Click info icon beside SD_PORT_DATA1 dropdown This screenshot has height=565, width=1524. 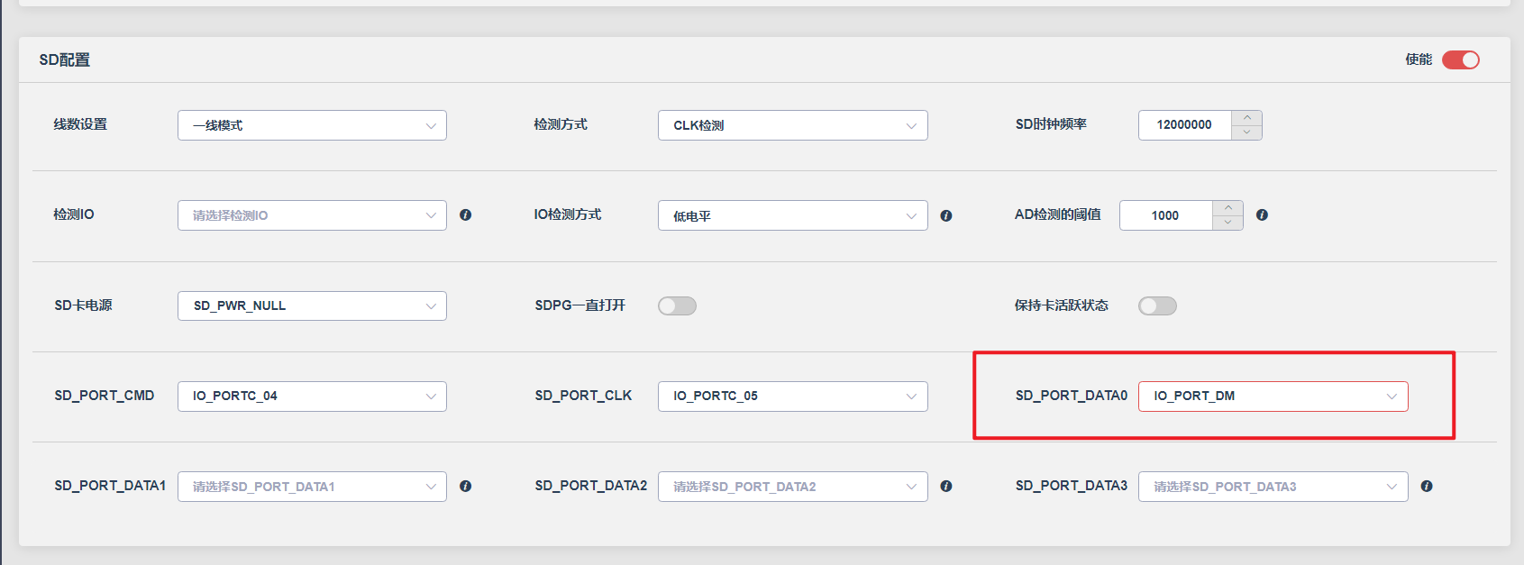pos(465,486)
